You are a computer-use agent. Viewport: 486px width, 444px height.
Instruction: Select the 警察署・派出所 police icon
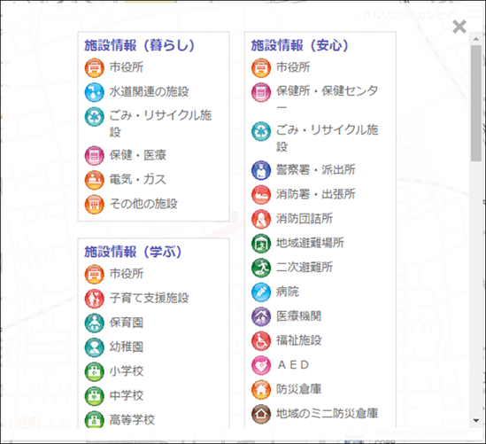pos(261,170)
